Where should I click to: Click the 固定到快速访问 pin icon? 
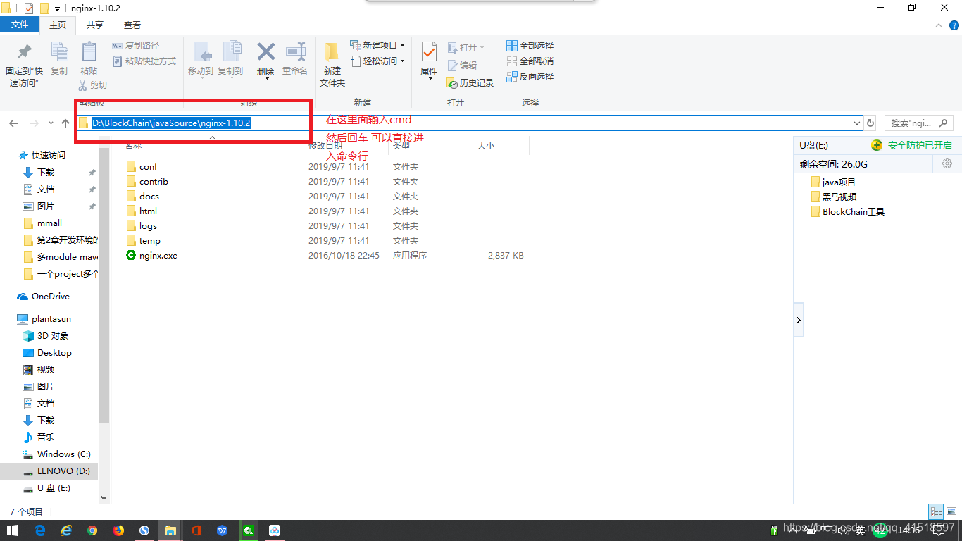[x=25, y=52]
